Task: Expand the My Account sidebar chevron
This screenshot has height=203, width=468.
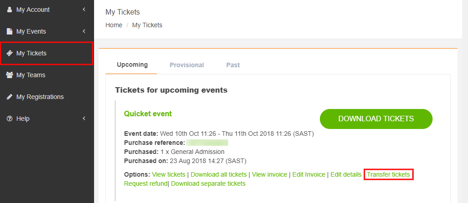Action: 84,10
